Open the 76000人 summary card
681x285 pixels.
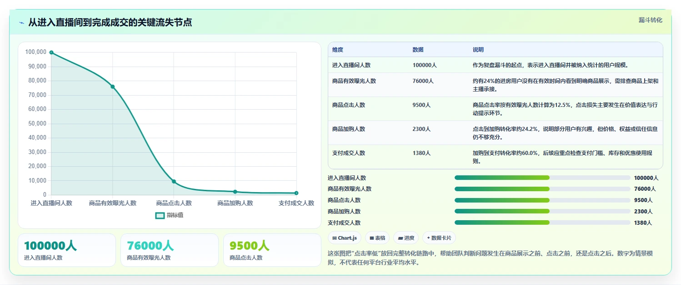(x=170, y=250)
